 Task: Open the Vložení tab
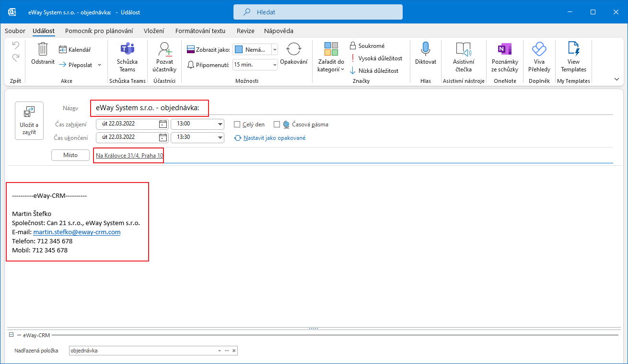coord(154,31)
